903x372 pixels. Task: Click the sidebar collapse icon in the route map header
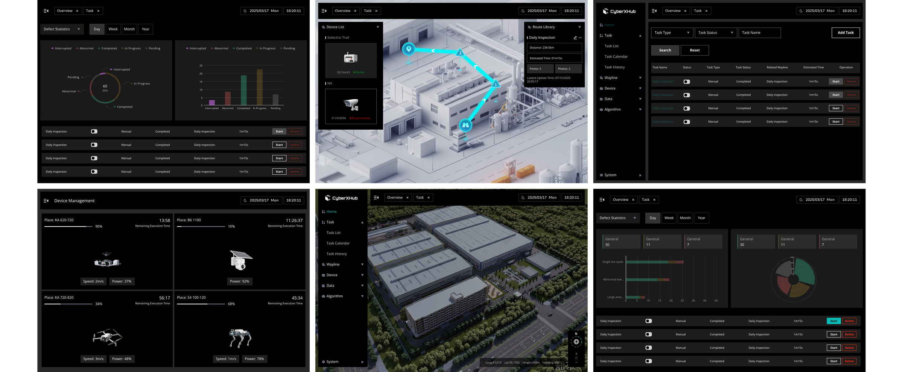coord(324,11)
